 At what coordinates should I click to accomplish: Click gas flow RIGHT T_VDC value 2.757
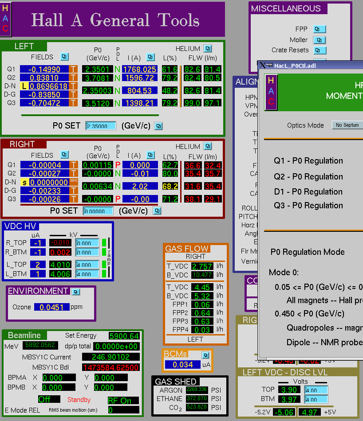click(202, 266)
